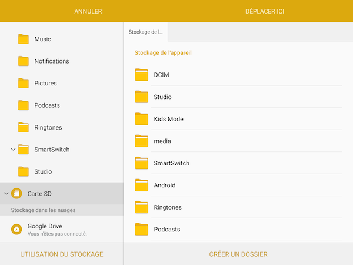Image resolution: width=353 pixels, height=265 pixels.
Task: Open media row text
Action: pos(162,141)
